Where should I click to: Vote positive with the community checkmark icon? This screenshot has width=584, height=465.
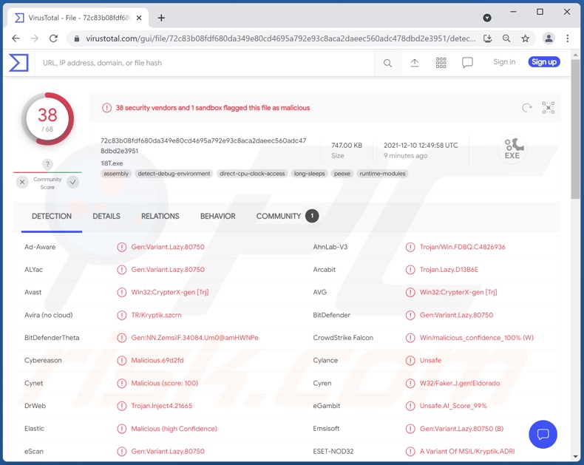73,182
